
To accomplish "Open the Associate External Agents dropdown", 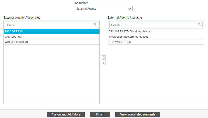I will [x=103, y=9].
